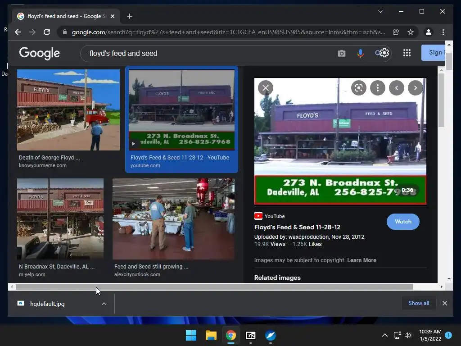View site security lock information
The image size is (461, 346).
(x=65, y=32)
